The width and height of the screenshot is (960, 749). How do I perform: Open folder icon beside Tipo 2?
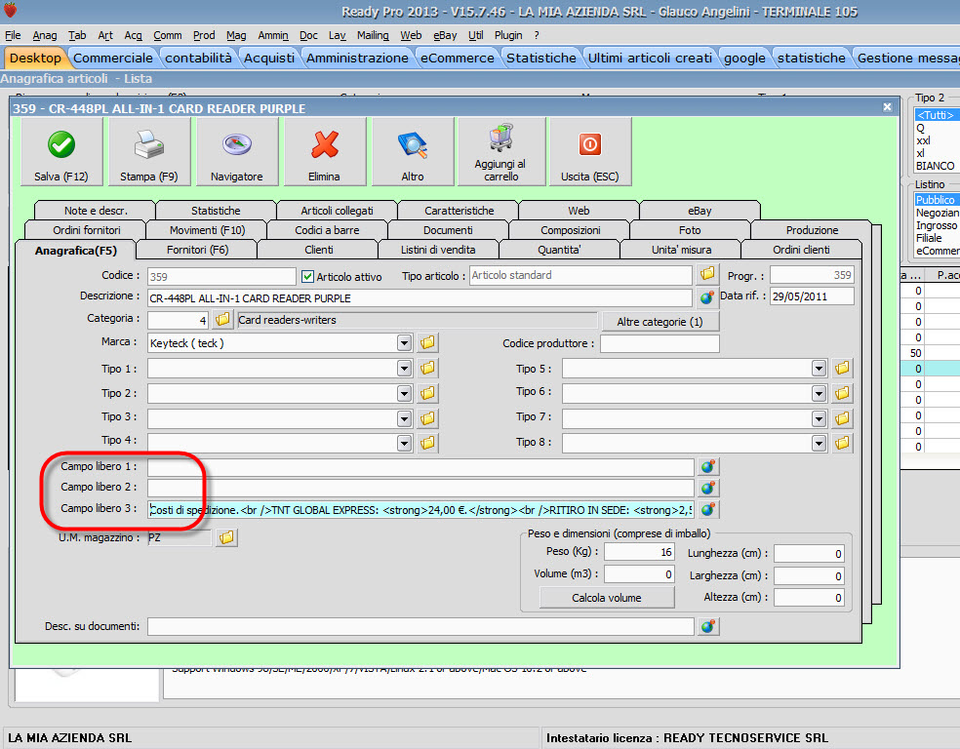click(427, 393)
